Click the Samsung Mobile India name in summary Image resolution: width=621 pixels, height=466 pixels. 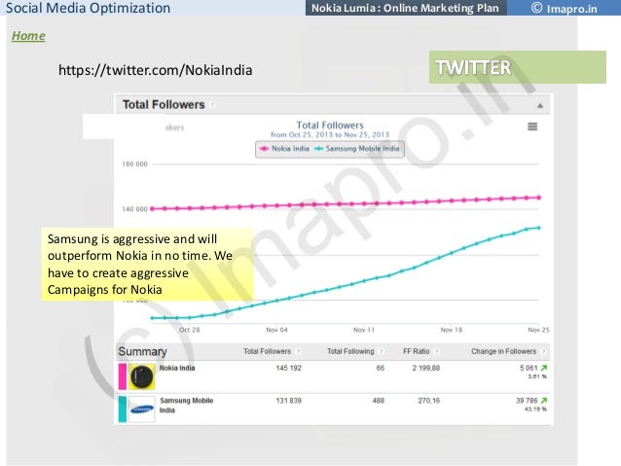click(186, 406)
